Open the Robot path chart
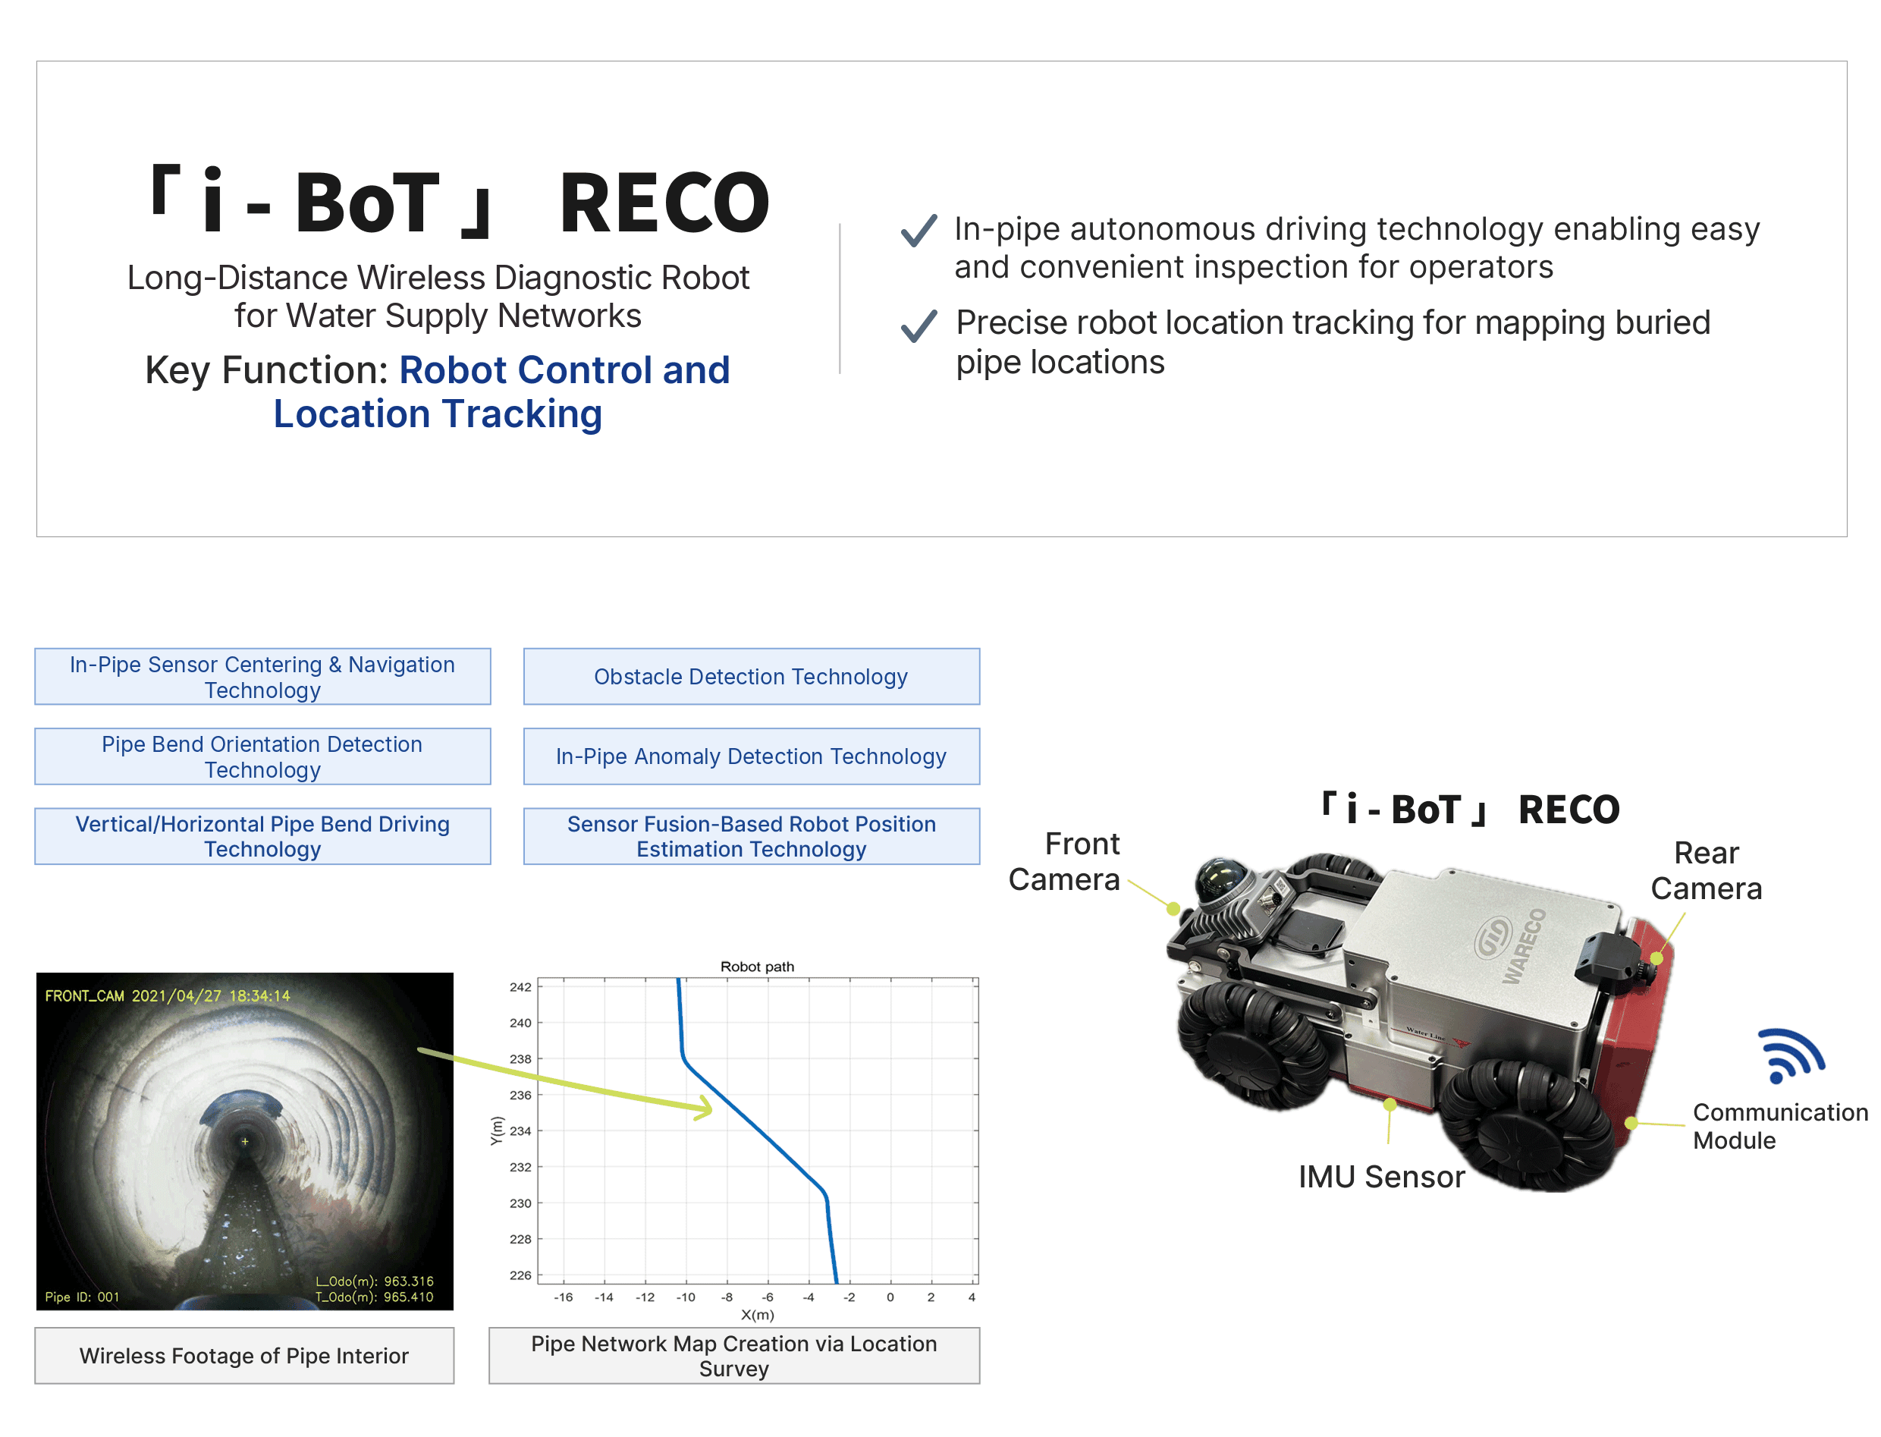This screenshot has width=1881, height=1437. point(735,1140)
